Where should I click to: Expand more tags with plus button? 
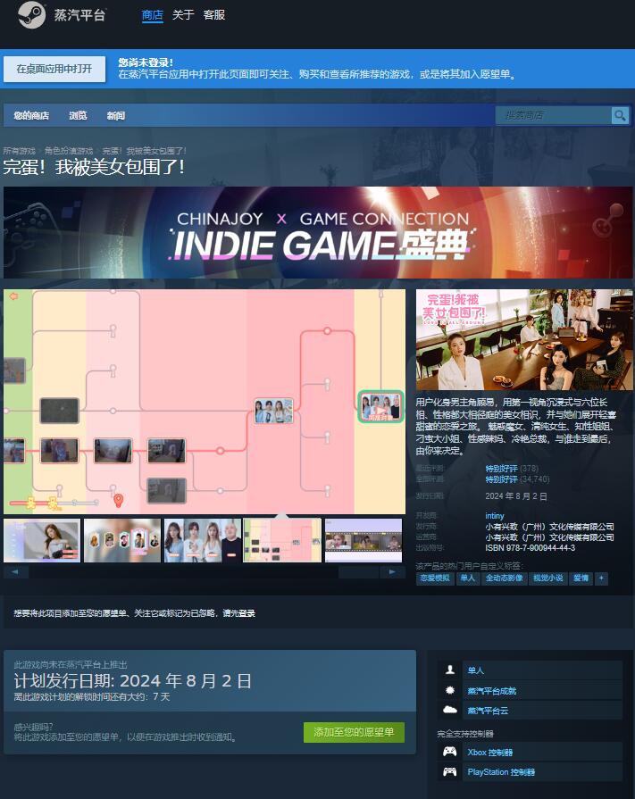click(x=602, y=578)
